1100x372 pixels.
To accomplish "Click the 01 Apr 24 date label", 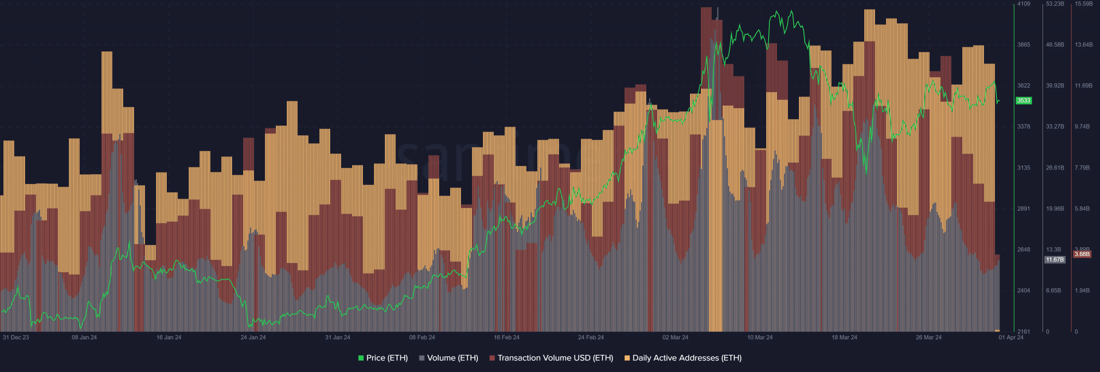I will click(x=1011, y=337).
